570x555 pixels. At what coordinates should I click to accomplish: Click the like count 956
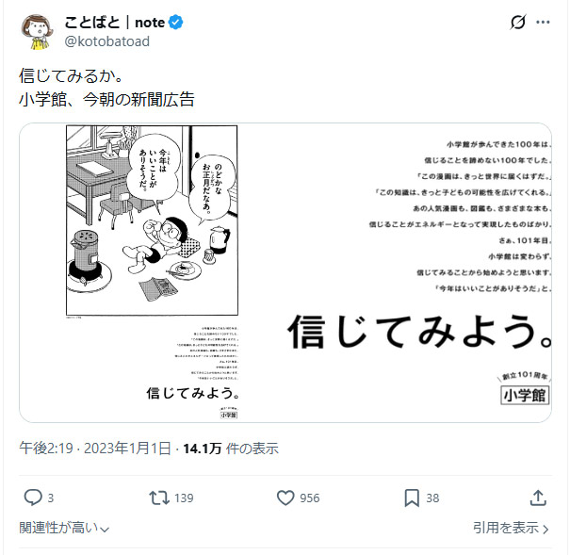click(x=310, y=498)
